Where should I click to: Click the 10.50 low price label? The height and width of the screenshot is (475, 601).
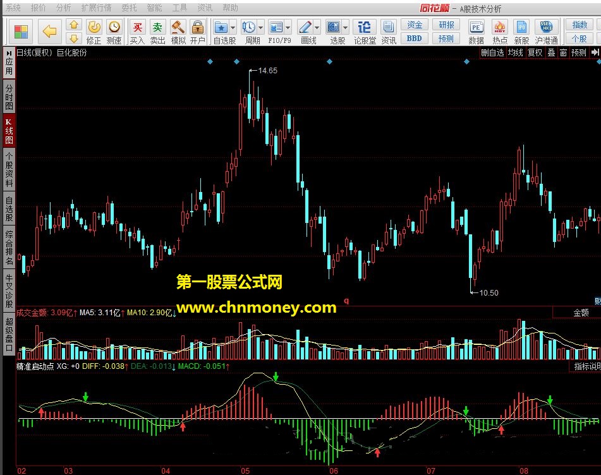489,293
